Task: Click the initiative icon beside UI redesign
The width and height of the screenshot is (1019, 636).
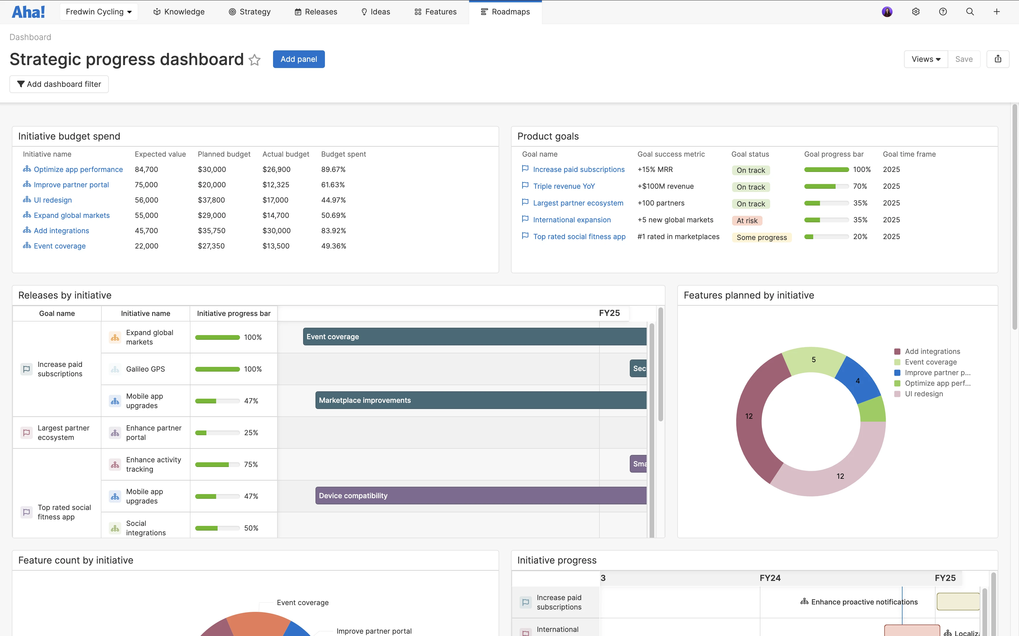Action: coord(27,199)
